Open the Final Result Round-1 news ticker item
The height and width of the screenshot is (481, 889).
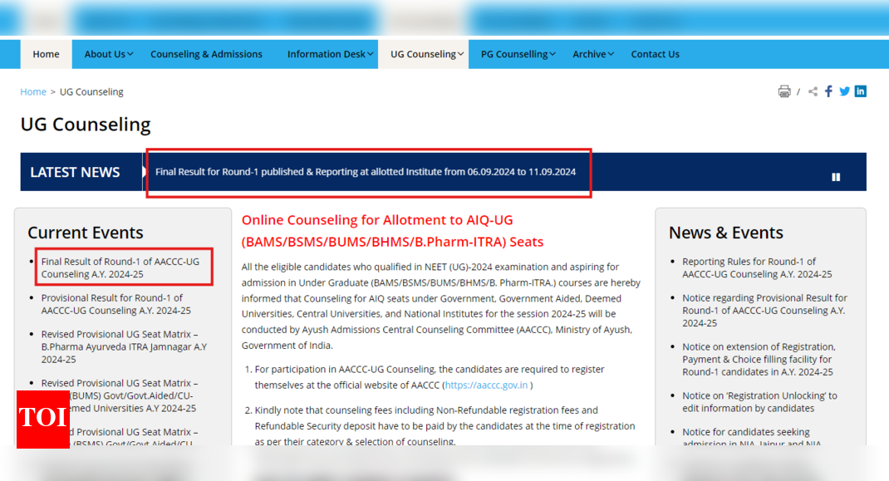[x=366, y=172]
